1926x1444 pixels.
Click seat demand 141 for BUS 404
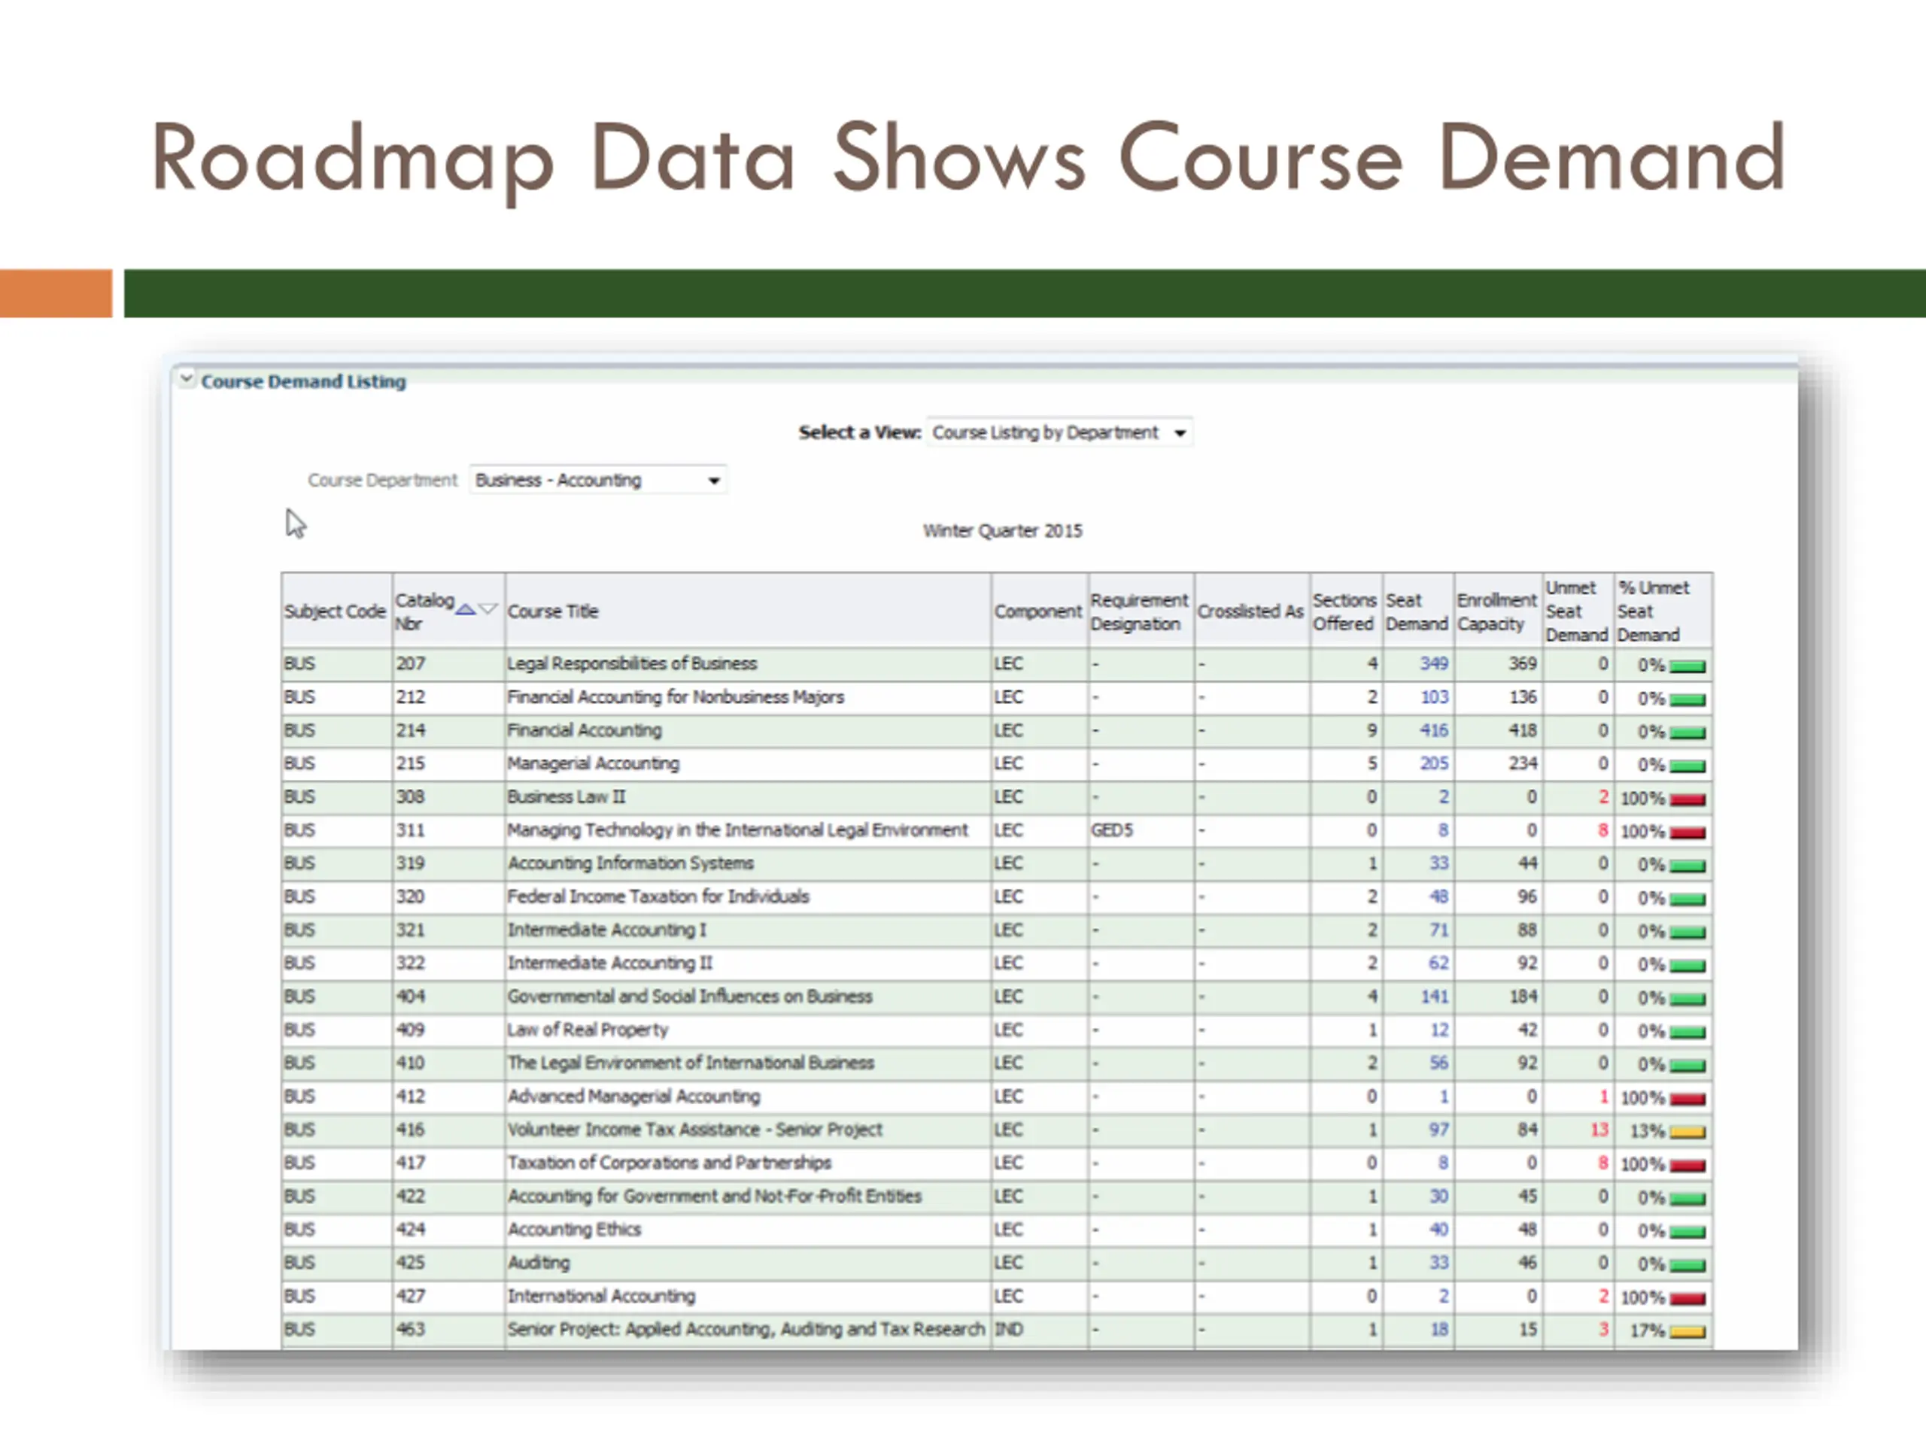pyautogui.click(x=1433, y=997)
